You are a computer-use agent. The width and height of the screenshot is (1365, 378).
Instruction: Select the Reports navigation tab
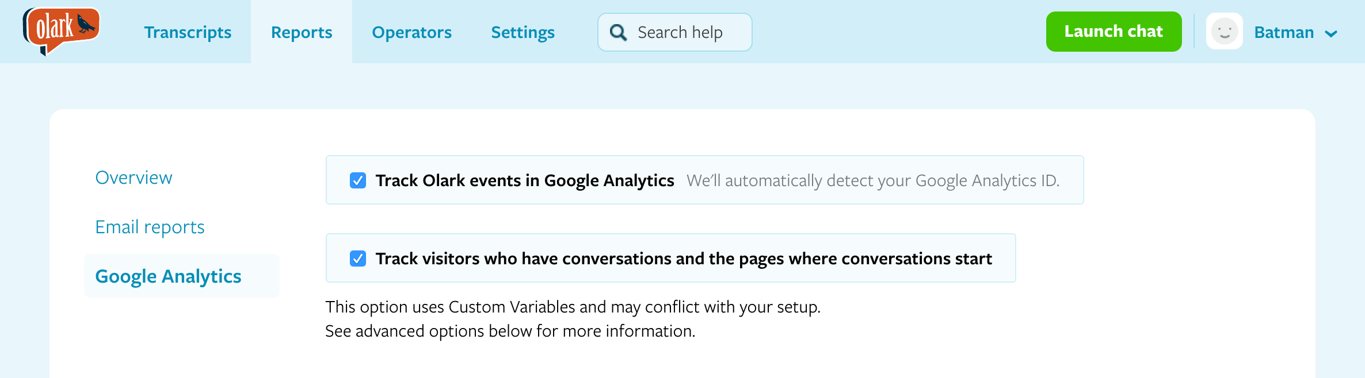point(302,33)
